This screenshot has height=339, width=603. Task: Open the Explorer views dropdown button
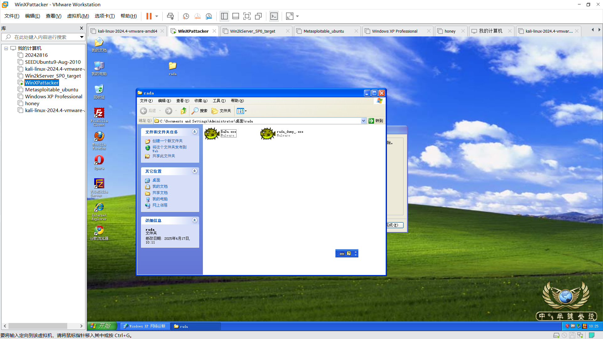click(241, 111)
